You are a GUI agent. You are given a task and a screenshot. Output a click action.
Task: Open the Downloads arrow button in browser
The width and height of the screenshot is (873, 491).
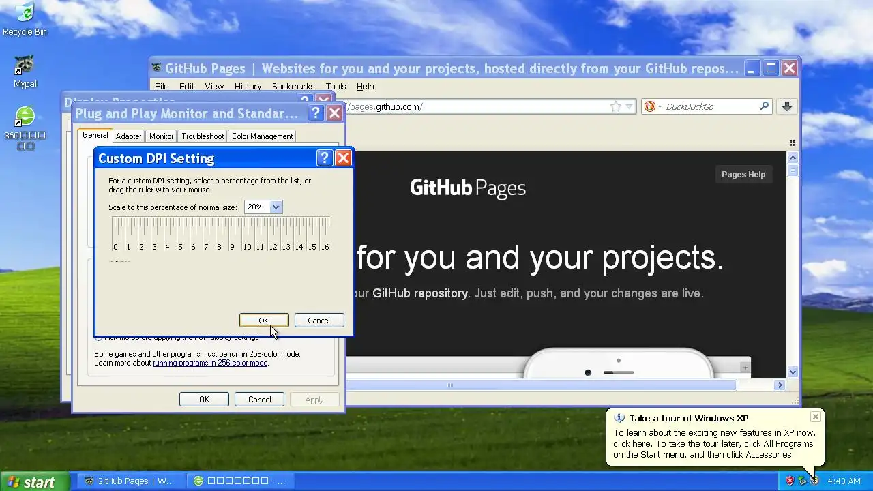[786, 106]
